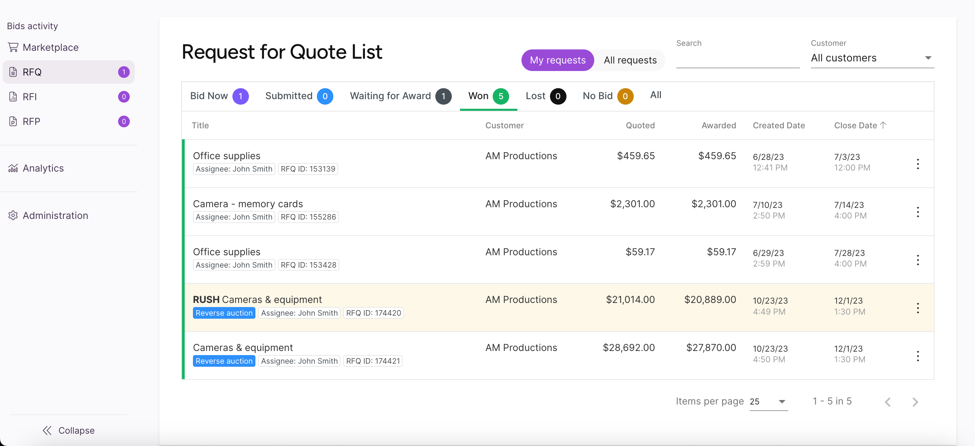Open RFQ in the sidebar
Image resolution: width=975 pixels, height=446 pixels.
tap(69, 72)
